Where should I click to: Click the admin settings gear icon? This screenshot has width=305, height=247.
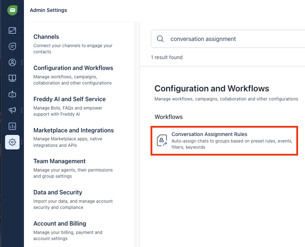[x=12, y=142]
